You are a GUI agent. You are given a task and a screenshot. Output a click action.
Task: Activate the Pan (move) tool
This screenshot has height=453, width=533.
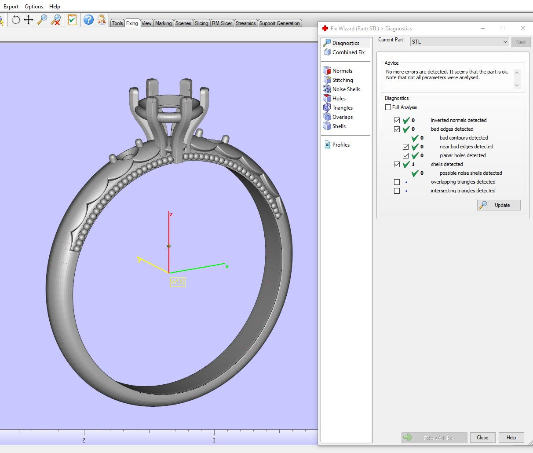click(29, 20)
